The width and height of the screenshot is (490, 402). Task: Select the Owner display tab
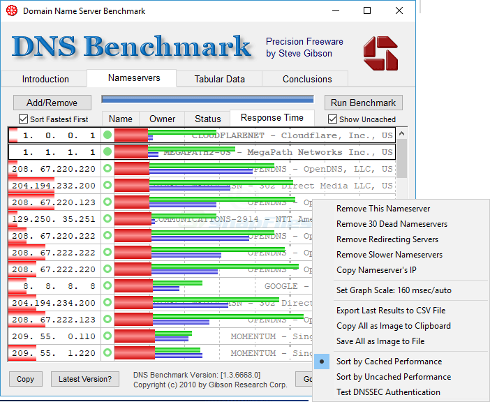point(162,119)
